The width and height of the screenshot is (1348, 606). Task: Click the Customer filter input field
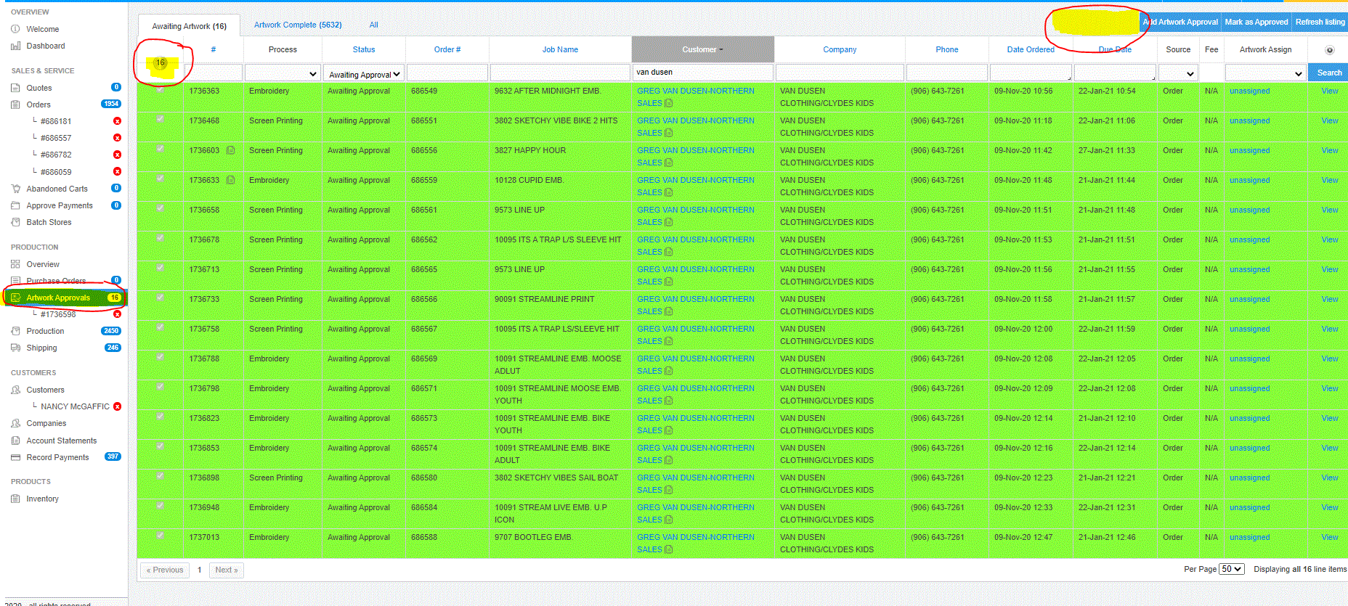click(x=702, y=73)
